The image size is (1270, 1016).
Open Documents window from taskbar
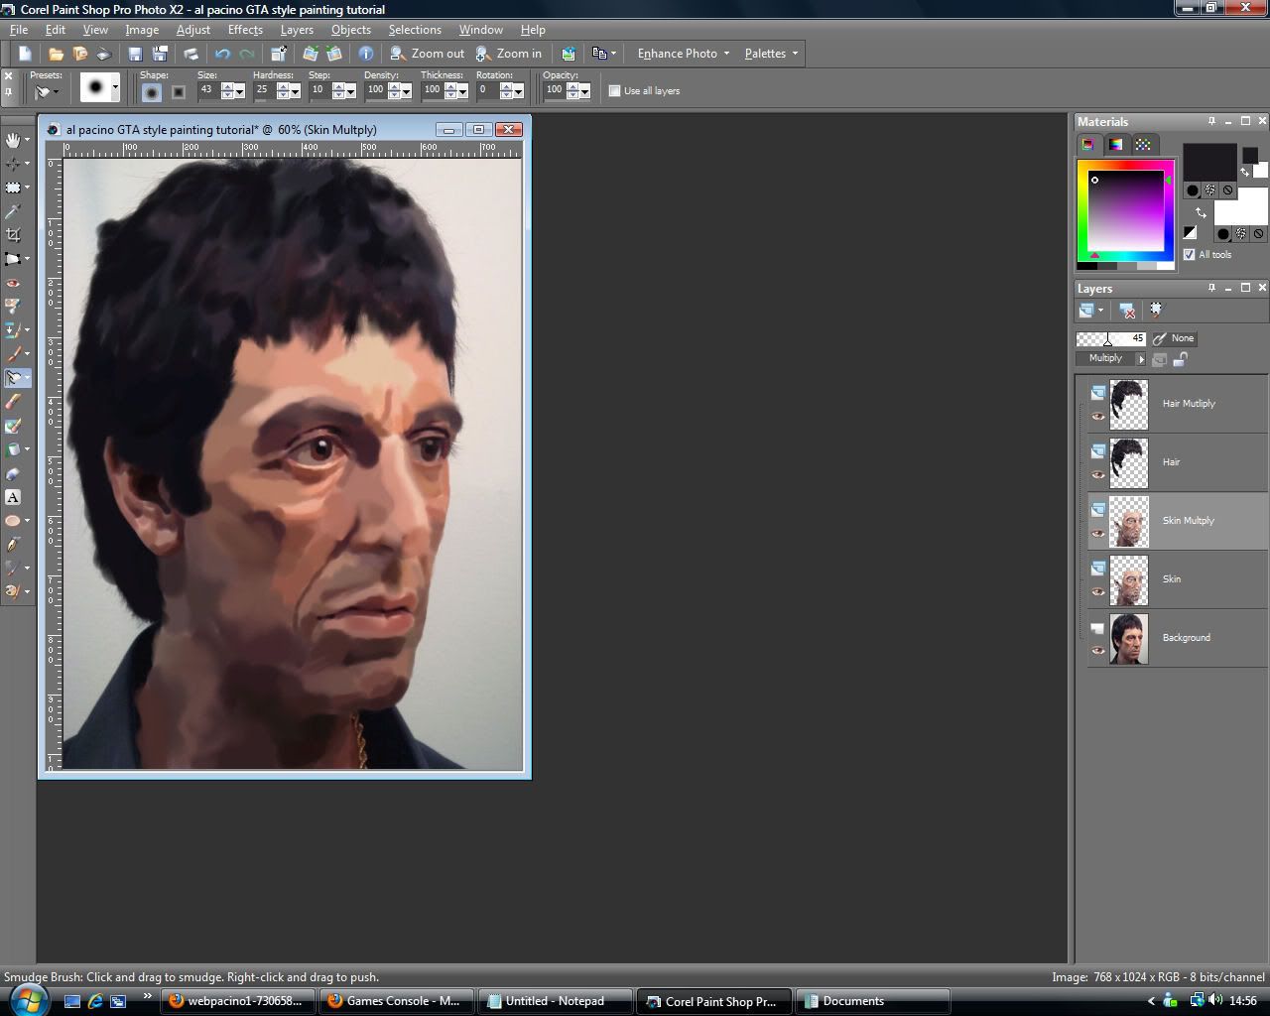[x=873, y=1001]
